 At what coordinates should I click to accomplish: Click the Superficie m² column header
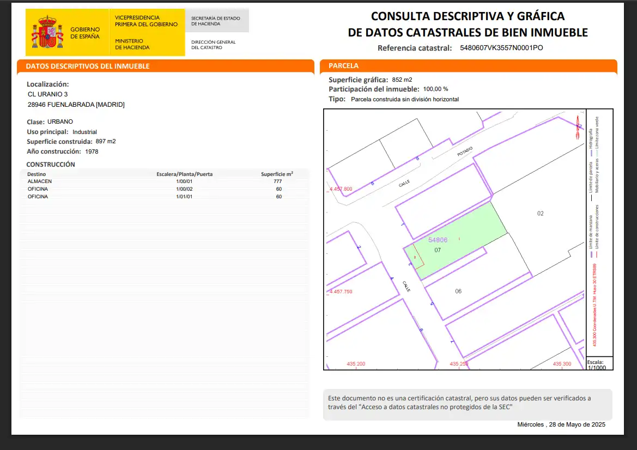pos(277,174)
